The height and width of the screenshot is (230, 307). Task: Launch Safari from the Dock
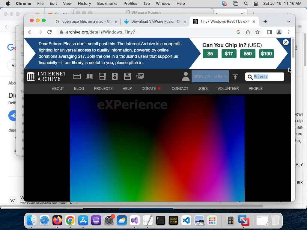tap(44, 220)
